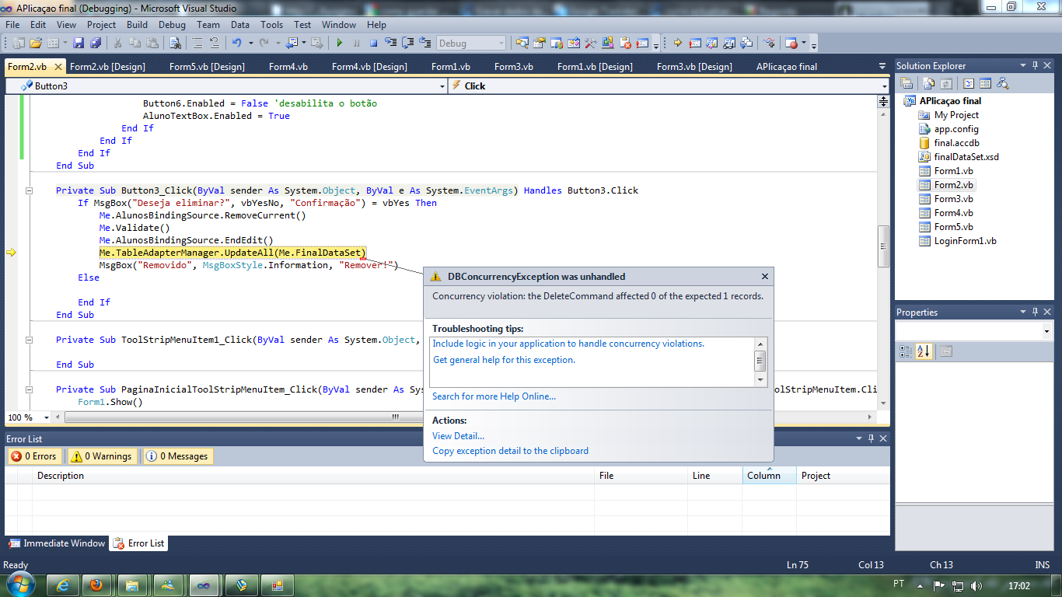This screenshot has width=1062, height=597.
Task: Toggle the 0 Errors filter
Action: [x=33, y=456]
